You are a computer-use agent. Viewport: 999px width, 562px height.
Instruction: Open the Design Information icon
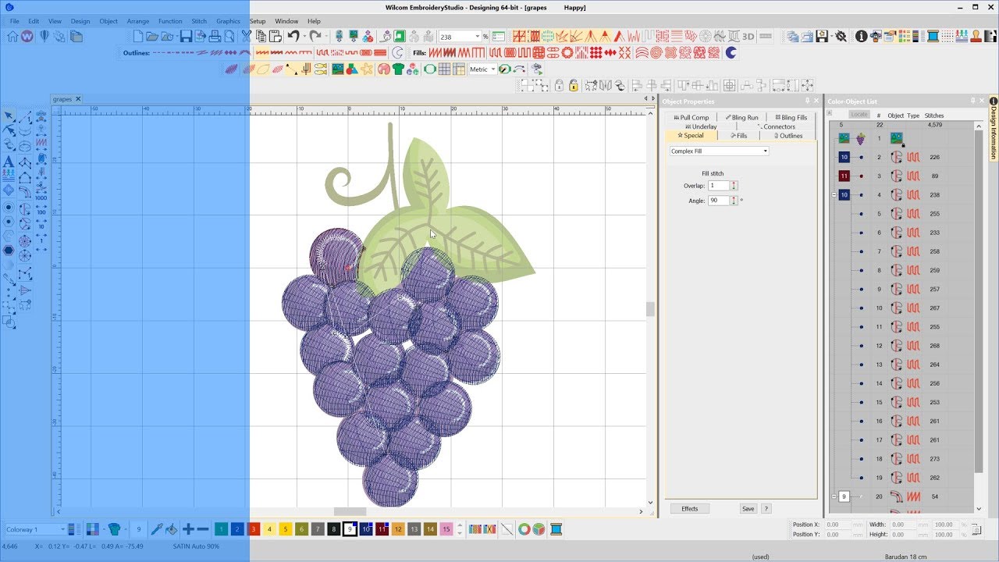coord(862,36)
